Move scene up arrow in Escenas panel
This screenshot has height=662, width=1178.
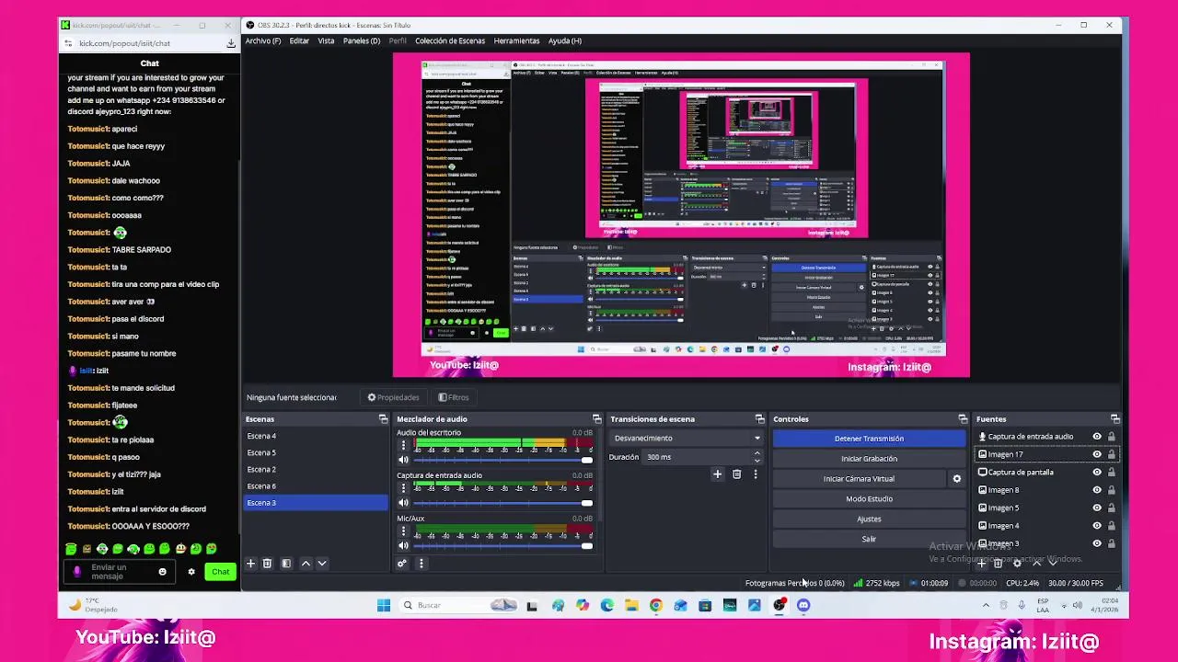[306, 564]
